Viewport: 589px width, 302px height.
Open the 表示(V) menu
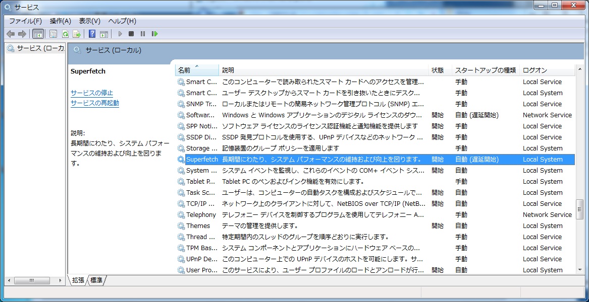pyautogui.click(x=89, y=21)
